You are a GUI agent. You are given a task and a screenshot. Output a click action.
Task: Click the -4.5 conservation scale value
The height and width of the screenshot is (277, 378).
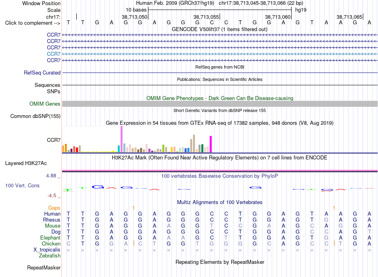[52, 196]
